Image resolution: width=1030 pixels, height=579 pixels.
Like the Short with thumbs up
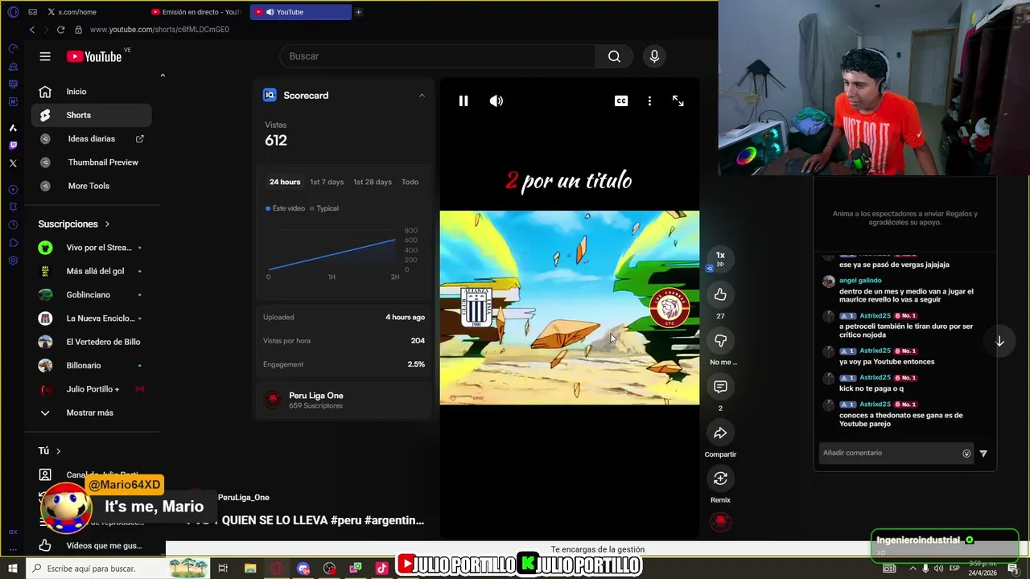coord(720,294)
